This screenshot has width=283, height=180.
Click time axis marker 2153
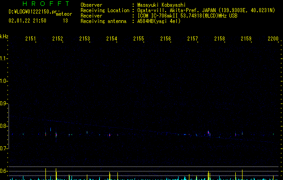(85, 38)
